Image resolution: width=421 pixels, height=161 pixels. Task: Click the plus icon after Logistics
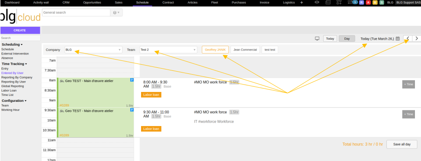301,3
